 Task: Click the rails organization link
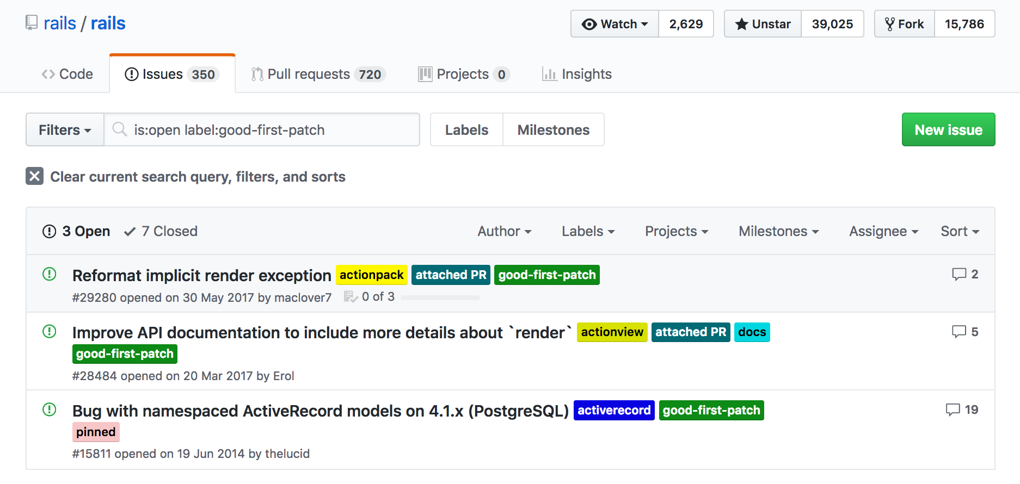coord(60,23)
